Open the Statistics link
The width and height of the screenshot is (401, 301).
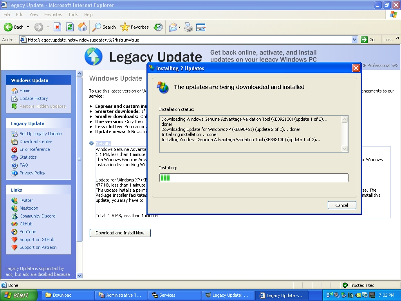(28, 157)
